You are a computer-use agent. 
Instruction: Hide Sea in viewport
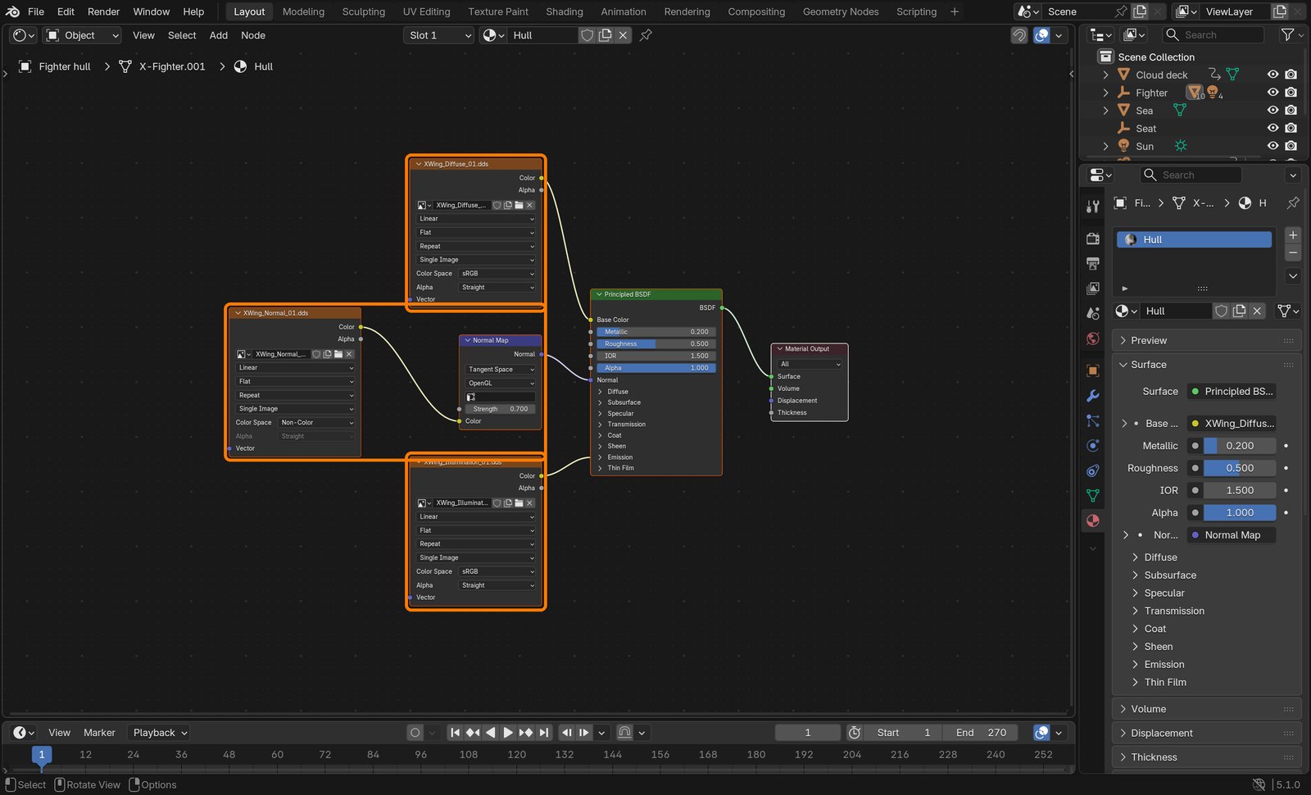(x=1272, y=111)
